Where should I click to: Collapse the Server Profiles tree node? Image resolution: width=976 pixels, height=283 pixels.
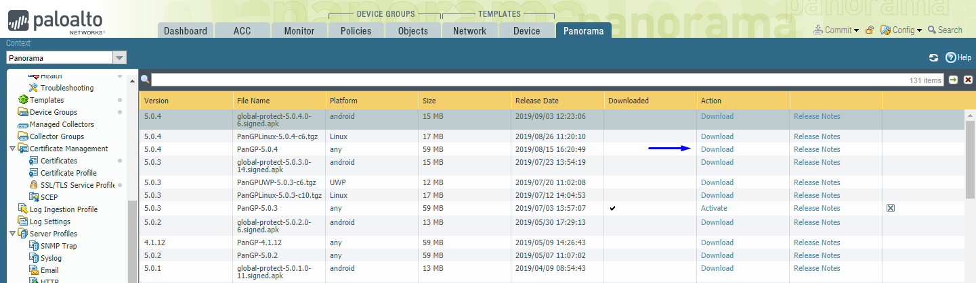pyautogui.click(x=12, y=234)
